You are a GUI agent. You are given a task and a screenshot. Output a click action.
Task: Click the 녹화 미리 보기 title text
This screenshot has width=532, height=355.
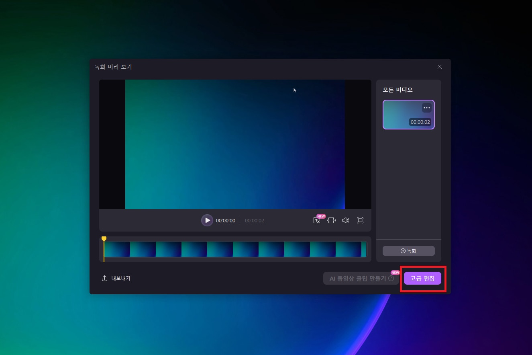[x=113, y=67]
